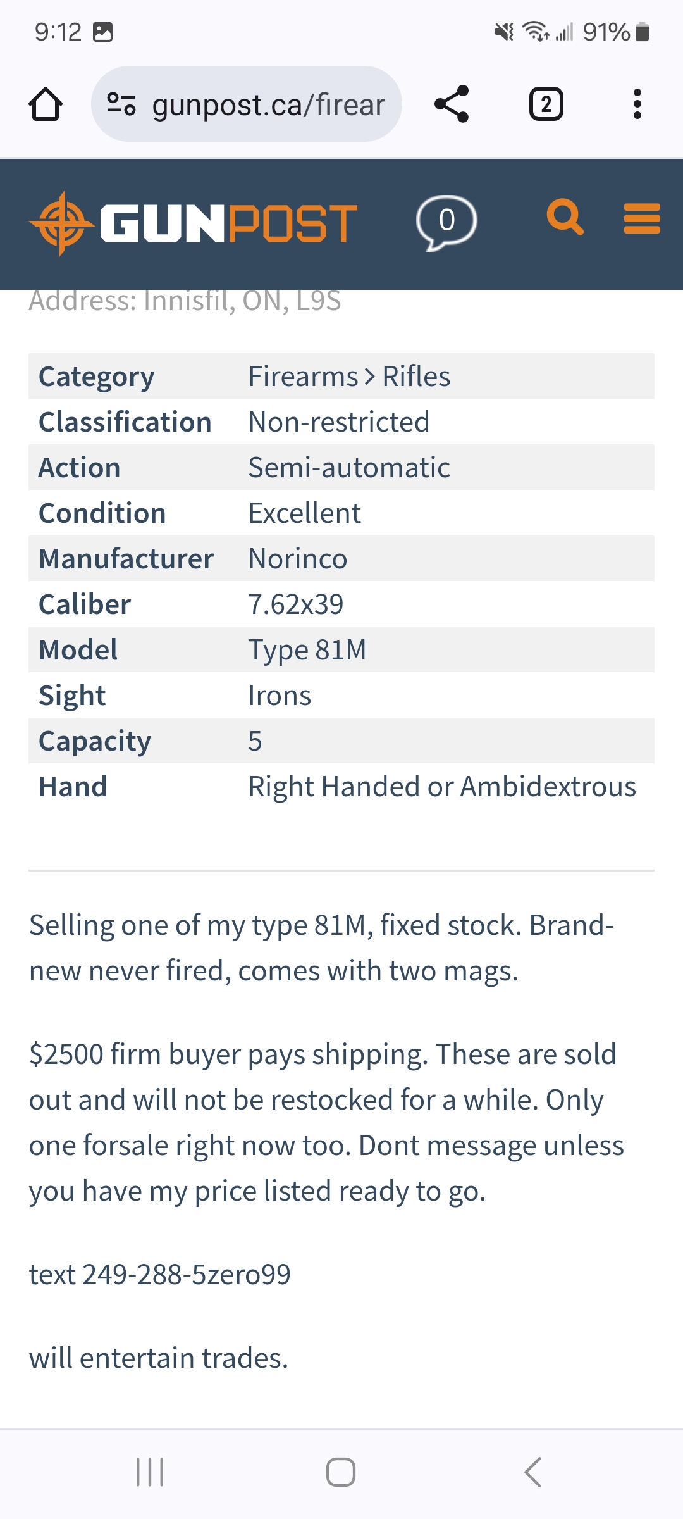Tap the Android back arrow button

pyautogui.click(x=532, y=1472)
